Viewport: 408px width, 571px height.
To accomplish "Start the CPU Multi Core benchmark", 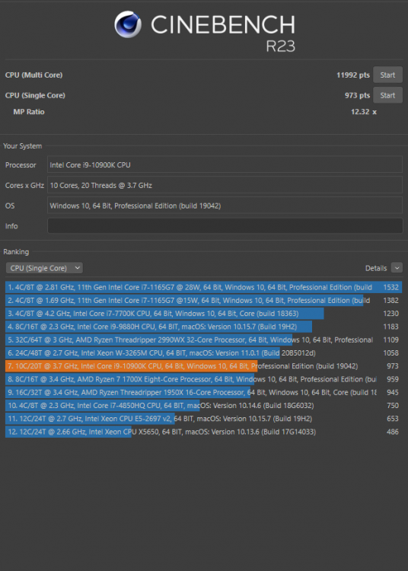I will pyautogui.click(x=387, y=75).
